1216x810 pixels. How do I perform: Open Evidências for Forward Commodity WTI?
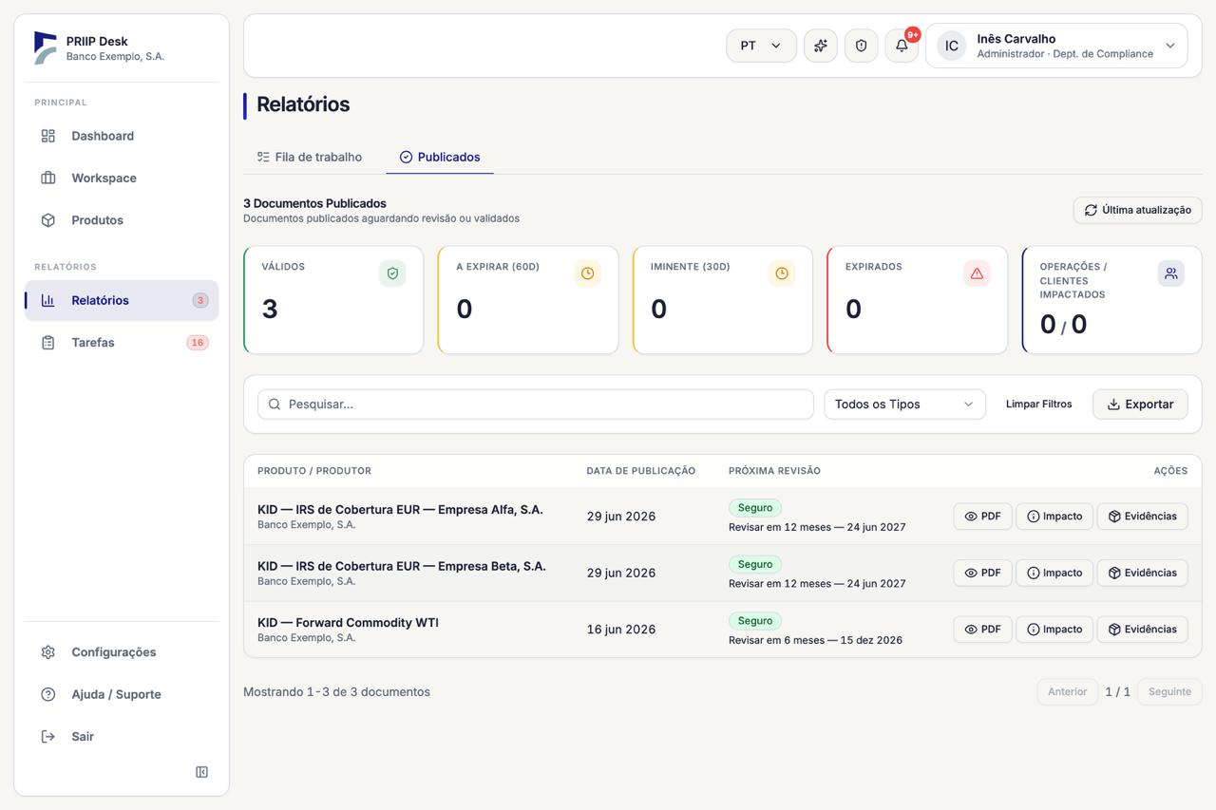click(1143, 630)
